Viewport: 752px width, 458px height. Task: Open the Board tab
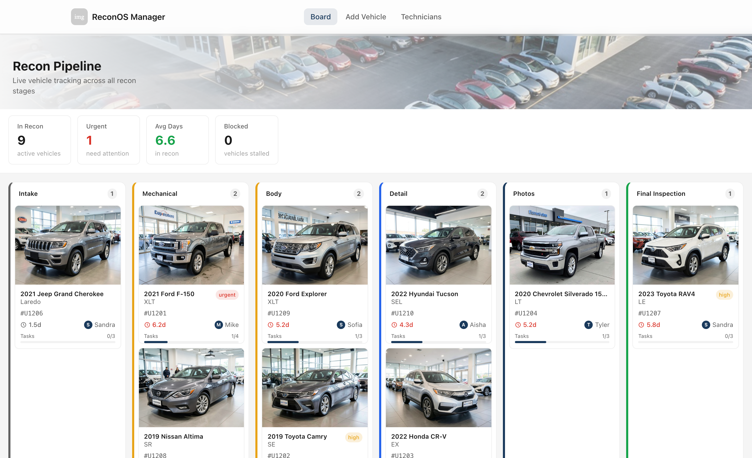coord(320,17)
